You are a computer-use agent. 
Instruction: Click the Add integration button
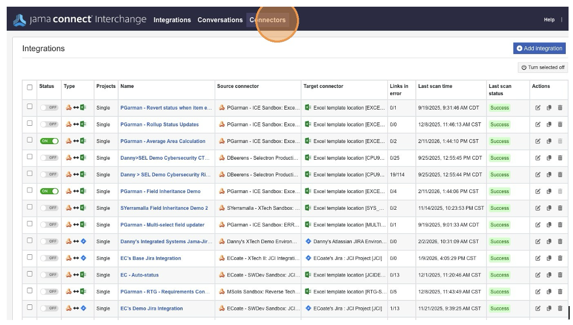540,48
